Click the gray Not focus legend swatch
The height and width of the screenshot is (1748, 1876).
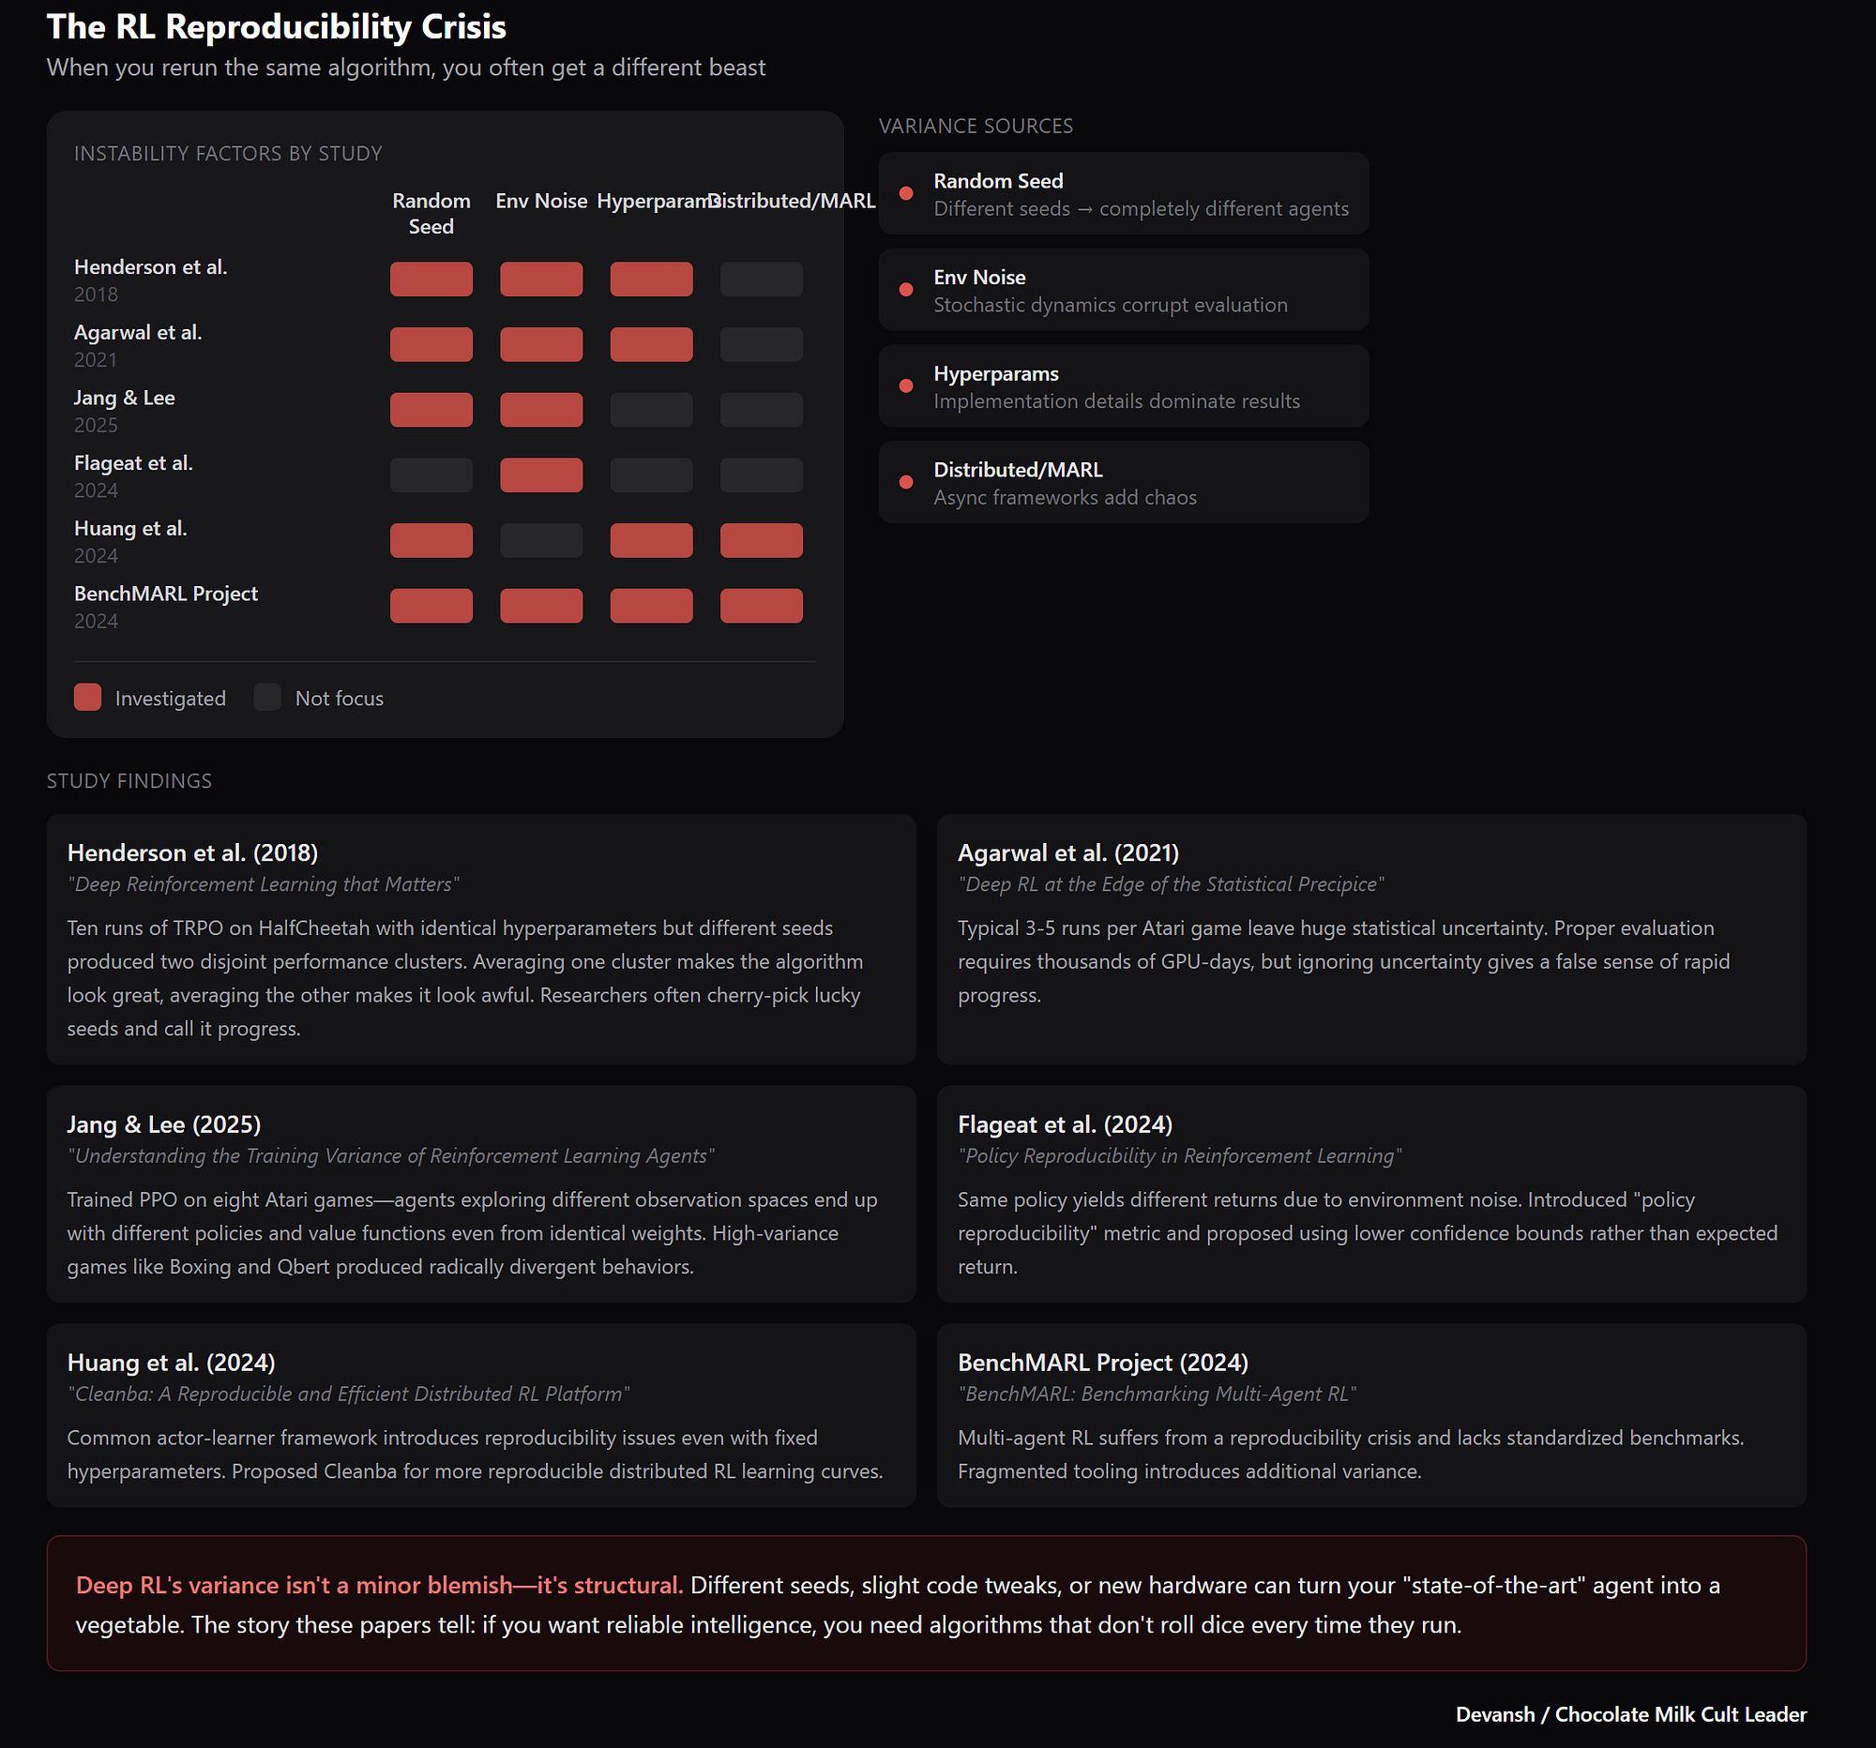[268, 698]
